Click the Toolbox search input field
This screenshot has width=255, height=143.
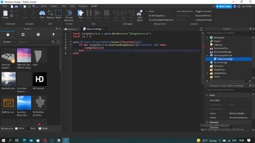click(35, 42)
